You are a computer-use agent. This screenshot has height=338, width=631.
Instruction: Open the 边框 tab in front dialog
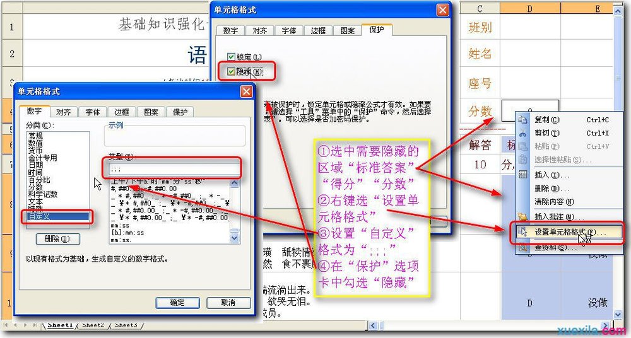point(122,112)
